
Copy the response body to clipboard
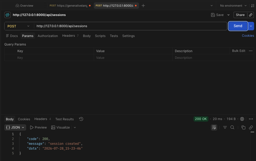243,127
